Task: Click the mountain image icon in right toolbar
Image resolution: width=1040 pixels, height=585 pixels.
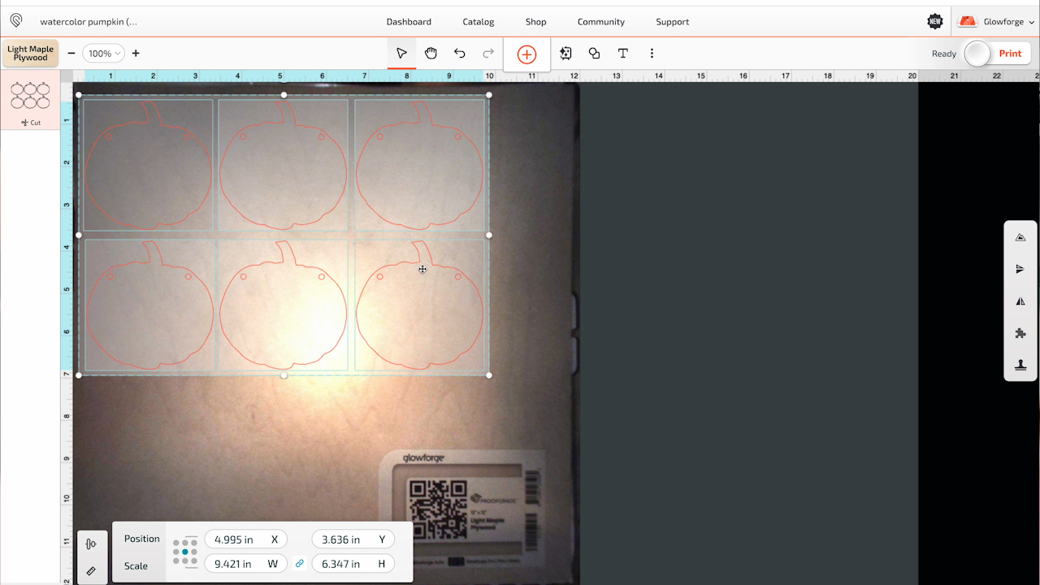Action: click(1020, 237)
